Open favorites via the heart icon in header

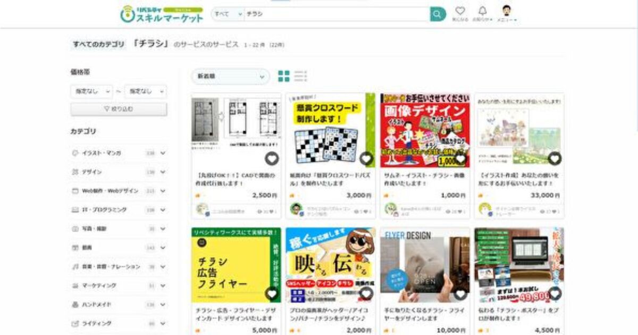pos(460,11)
